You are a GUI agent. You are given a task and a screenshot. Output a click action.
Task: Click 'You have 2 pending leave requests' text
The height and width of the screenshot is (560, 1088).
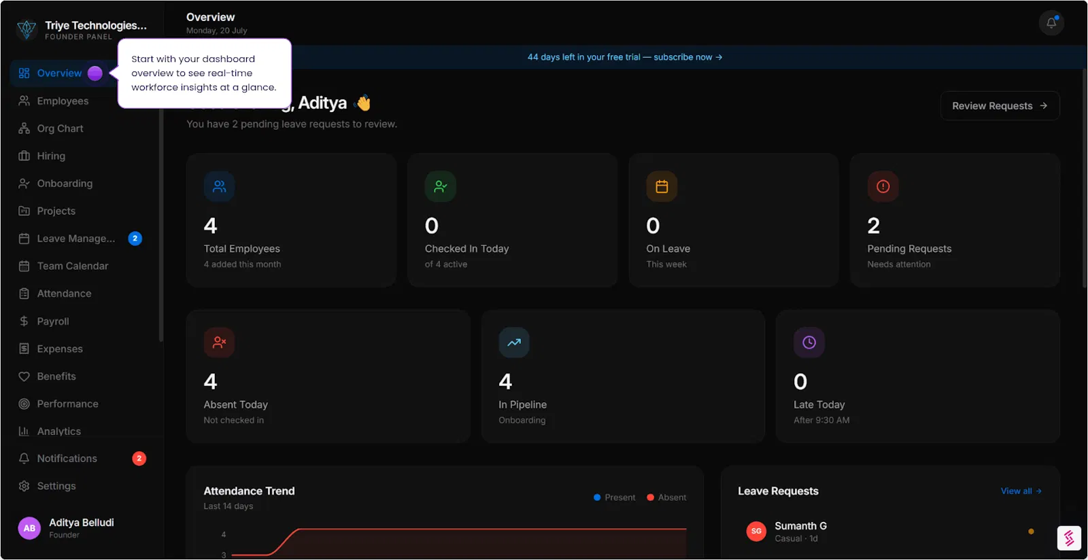292,124
